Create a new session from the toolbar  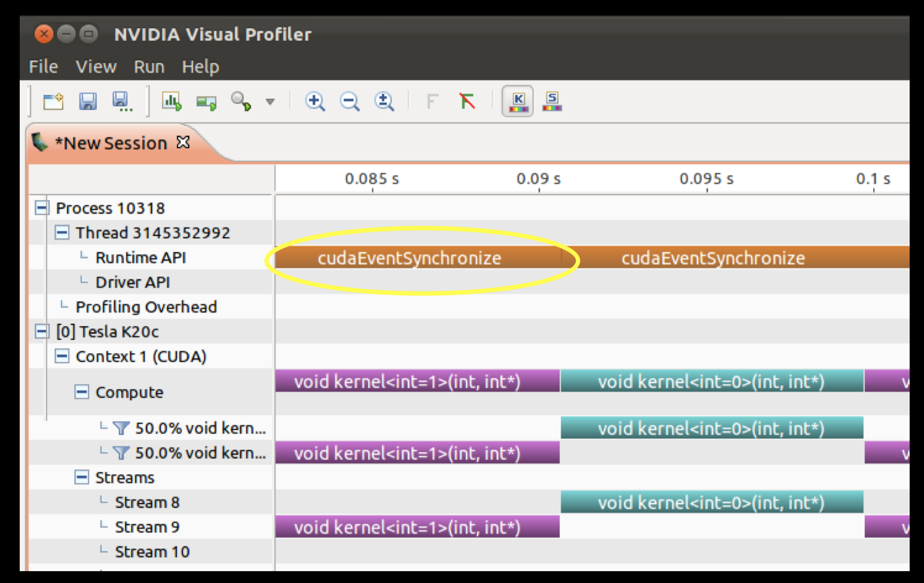54,102
